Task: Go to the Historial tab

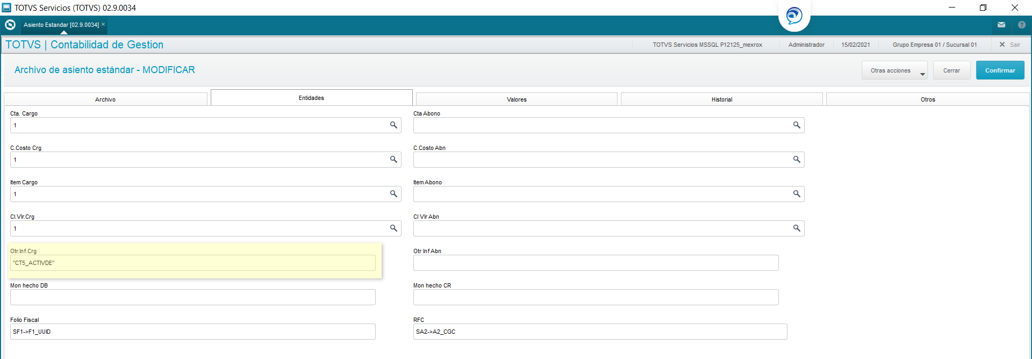Action: [x=722, y=99]
